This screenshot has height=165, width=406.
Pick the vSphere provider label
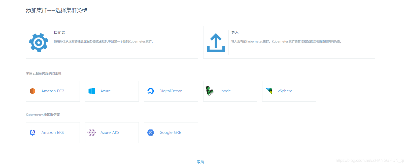coord(285,91)
